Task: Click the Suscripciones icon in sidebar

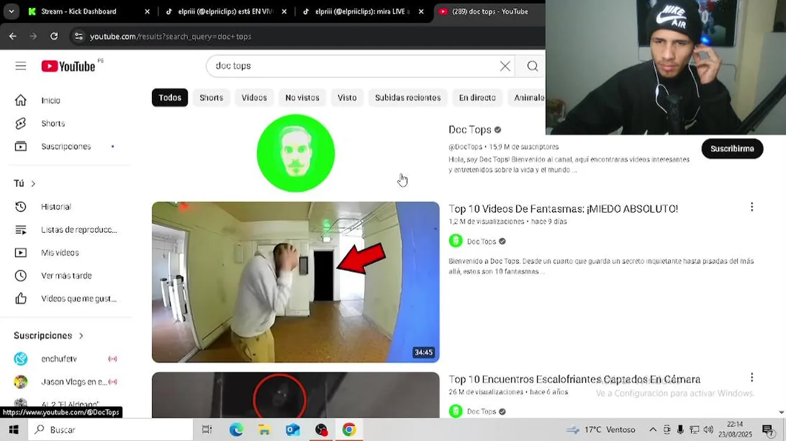Action: [21, 146]
